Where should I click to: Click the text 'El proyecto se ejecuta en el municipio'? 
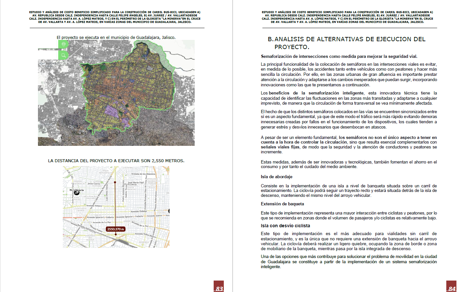click(116, 38)
